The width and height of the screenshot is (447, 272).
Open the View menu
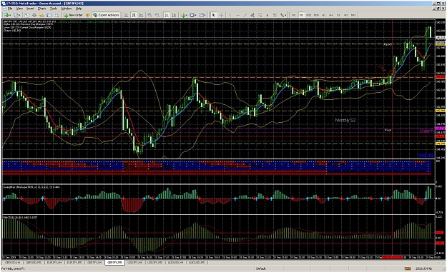(x=19, y=9)
